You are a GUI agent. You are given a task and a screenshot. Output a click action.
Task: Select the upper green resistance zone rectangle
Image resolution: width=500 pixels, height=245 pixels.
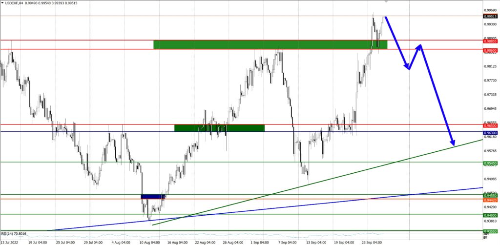(270, 44)
